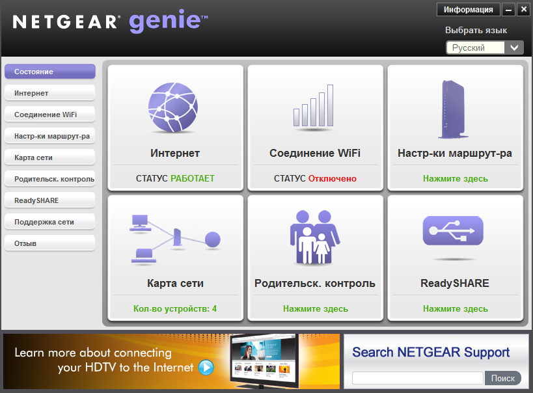Click Кол-во устройств: 4 link
Viewport: 533px width, 393px height.
[x=175, y=308]
